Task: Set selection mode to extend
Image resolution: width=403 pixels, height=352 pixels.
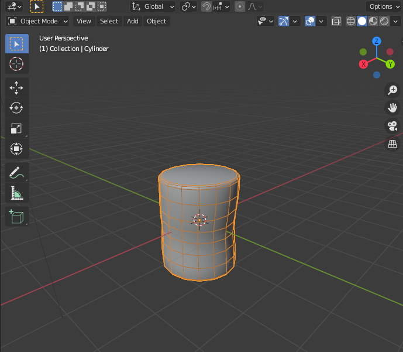Action: 68,6
